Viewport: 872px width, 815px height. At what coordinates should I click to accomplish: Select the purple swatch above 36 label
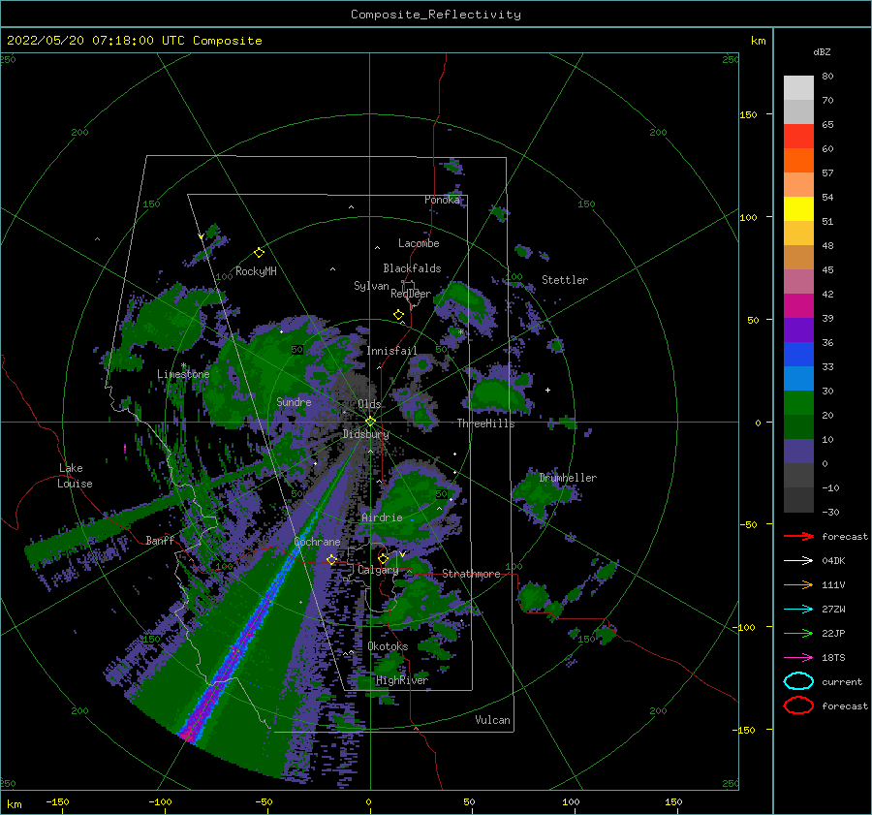coord(798,330)
